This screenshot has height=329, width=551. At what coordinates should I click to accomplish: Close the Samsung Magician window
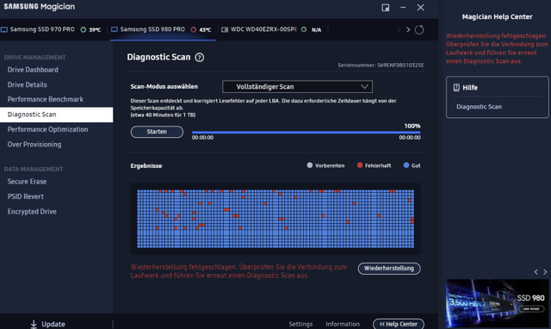coord(421,8)
